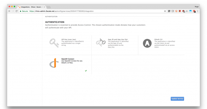Screen dimensions: 207x109
Task: Click the orange circular extension icon
Action: coord(176,11)
